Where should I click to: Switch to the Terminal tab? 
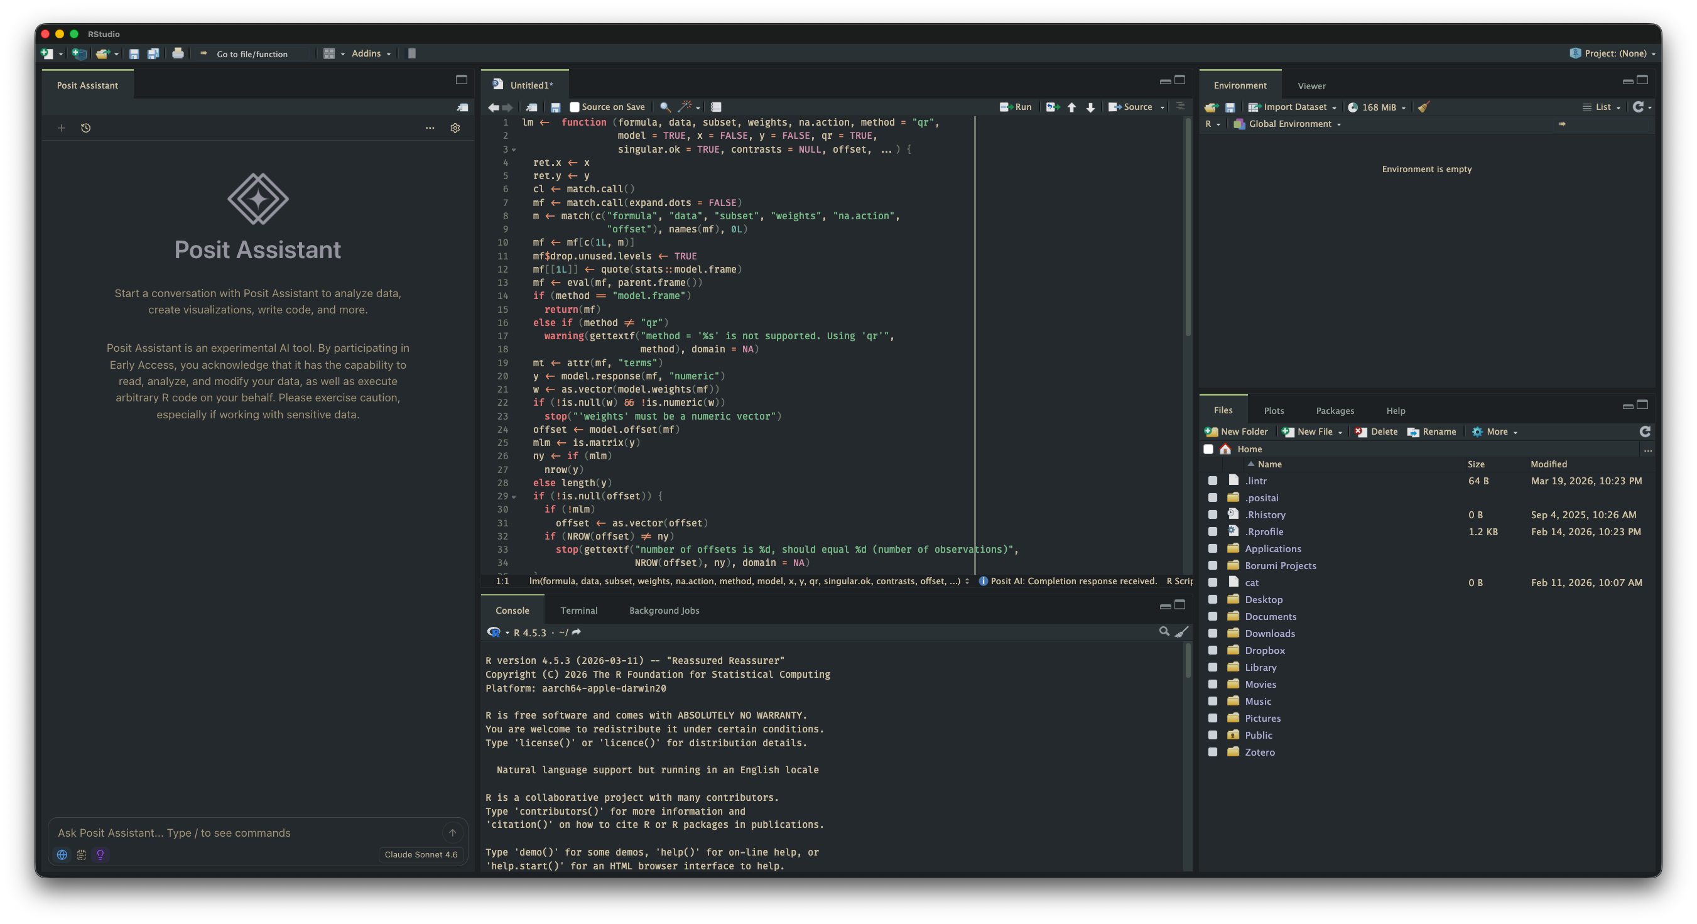[578, 611]
